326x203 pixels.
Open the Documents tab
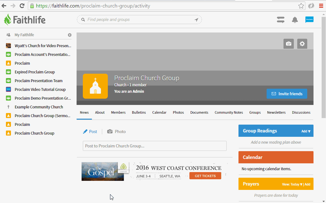pos(199,112)
